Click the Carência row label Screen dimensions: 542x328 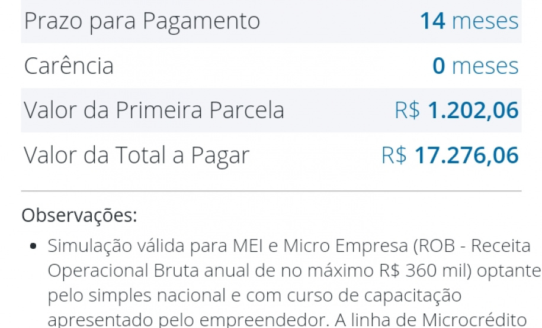(x=69, y=66)
